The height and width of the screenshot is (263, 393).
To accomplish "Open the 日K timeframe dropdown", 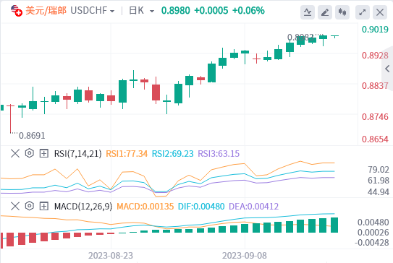I will pos(142,11).
